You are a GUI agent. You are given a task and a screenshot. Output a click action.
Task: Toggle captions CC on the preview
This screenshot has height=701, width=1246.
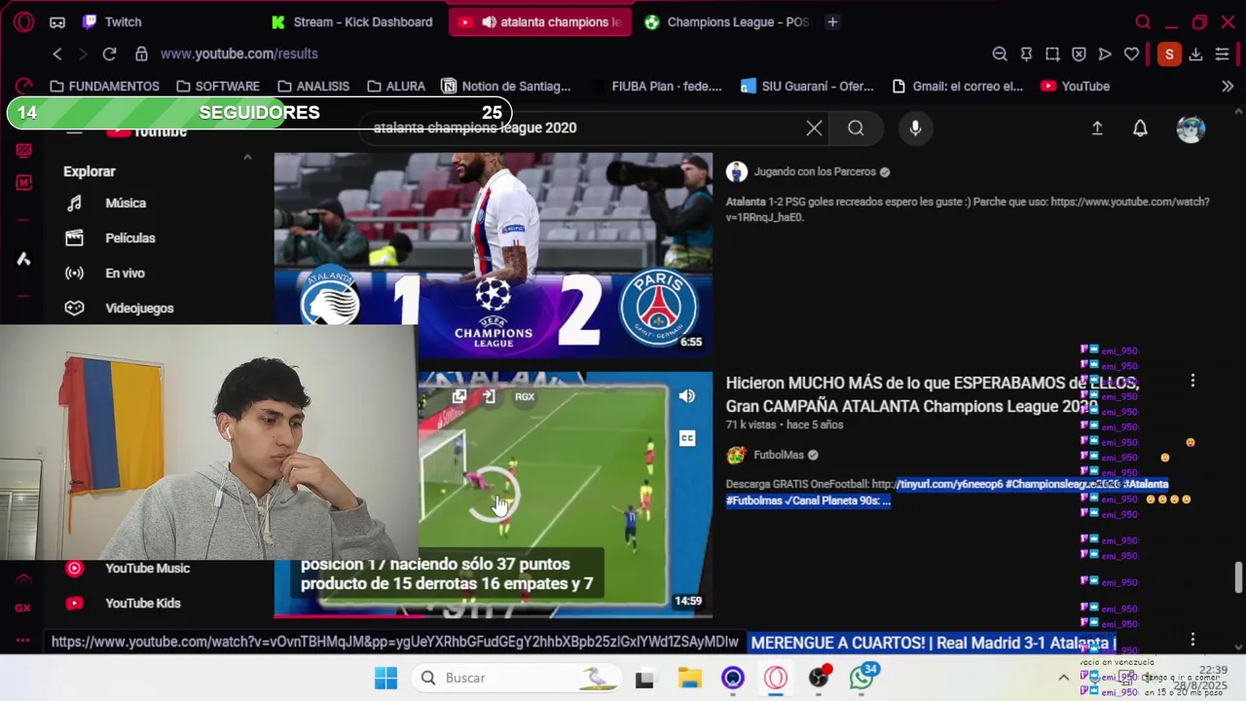click(x=687, y=438)
